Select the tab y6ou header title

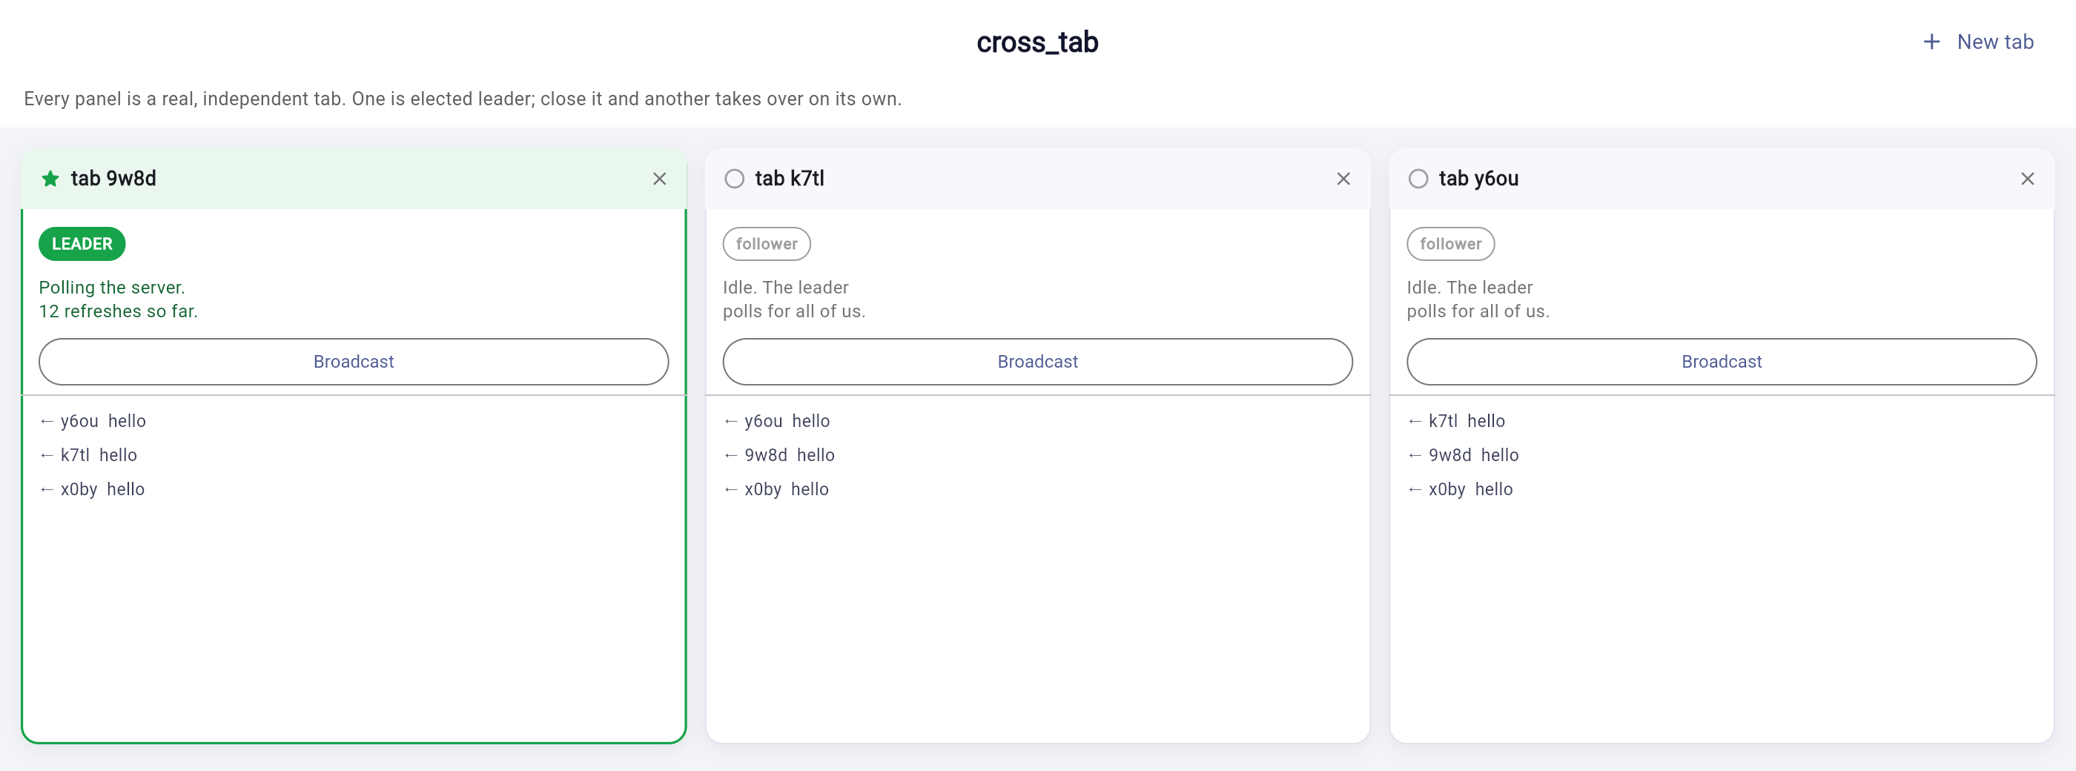click(1479, 179)
